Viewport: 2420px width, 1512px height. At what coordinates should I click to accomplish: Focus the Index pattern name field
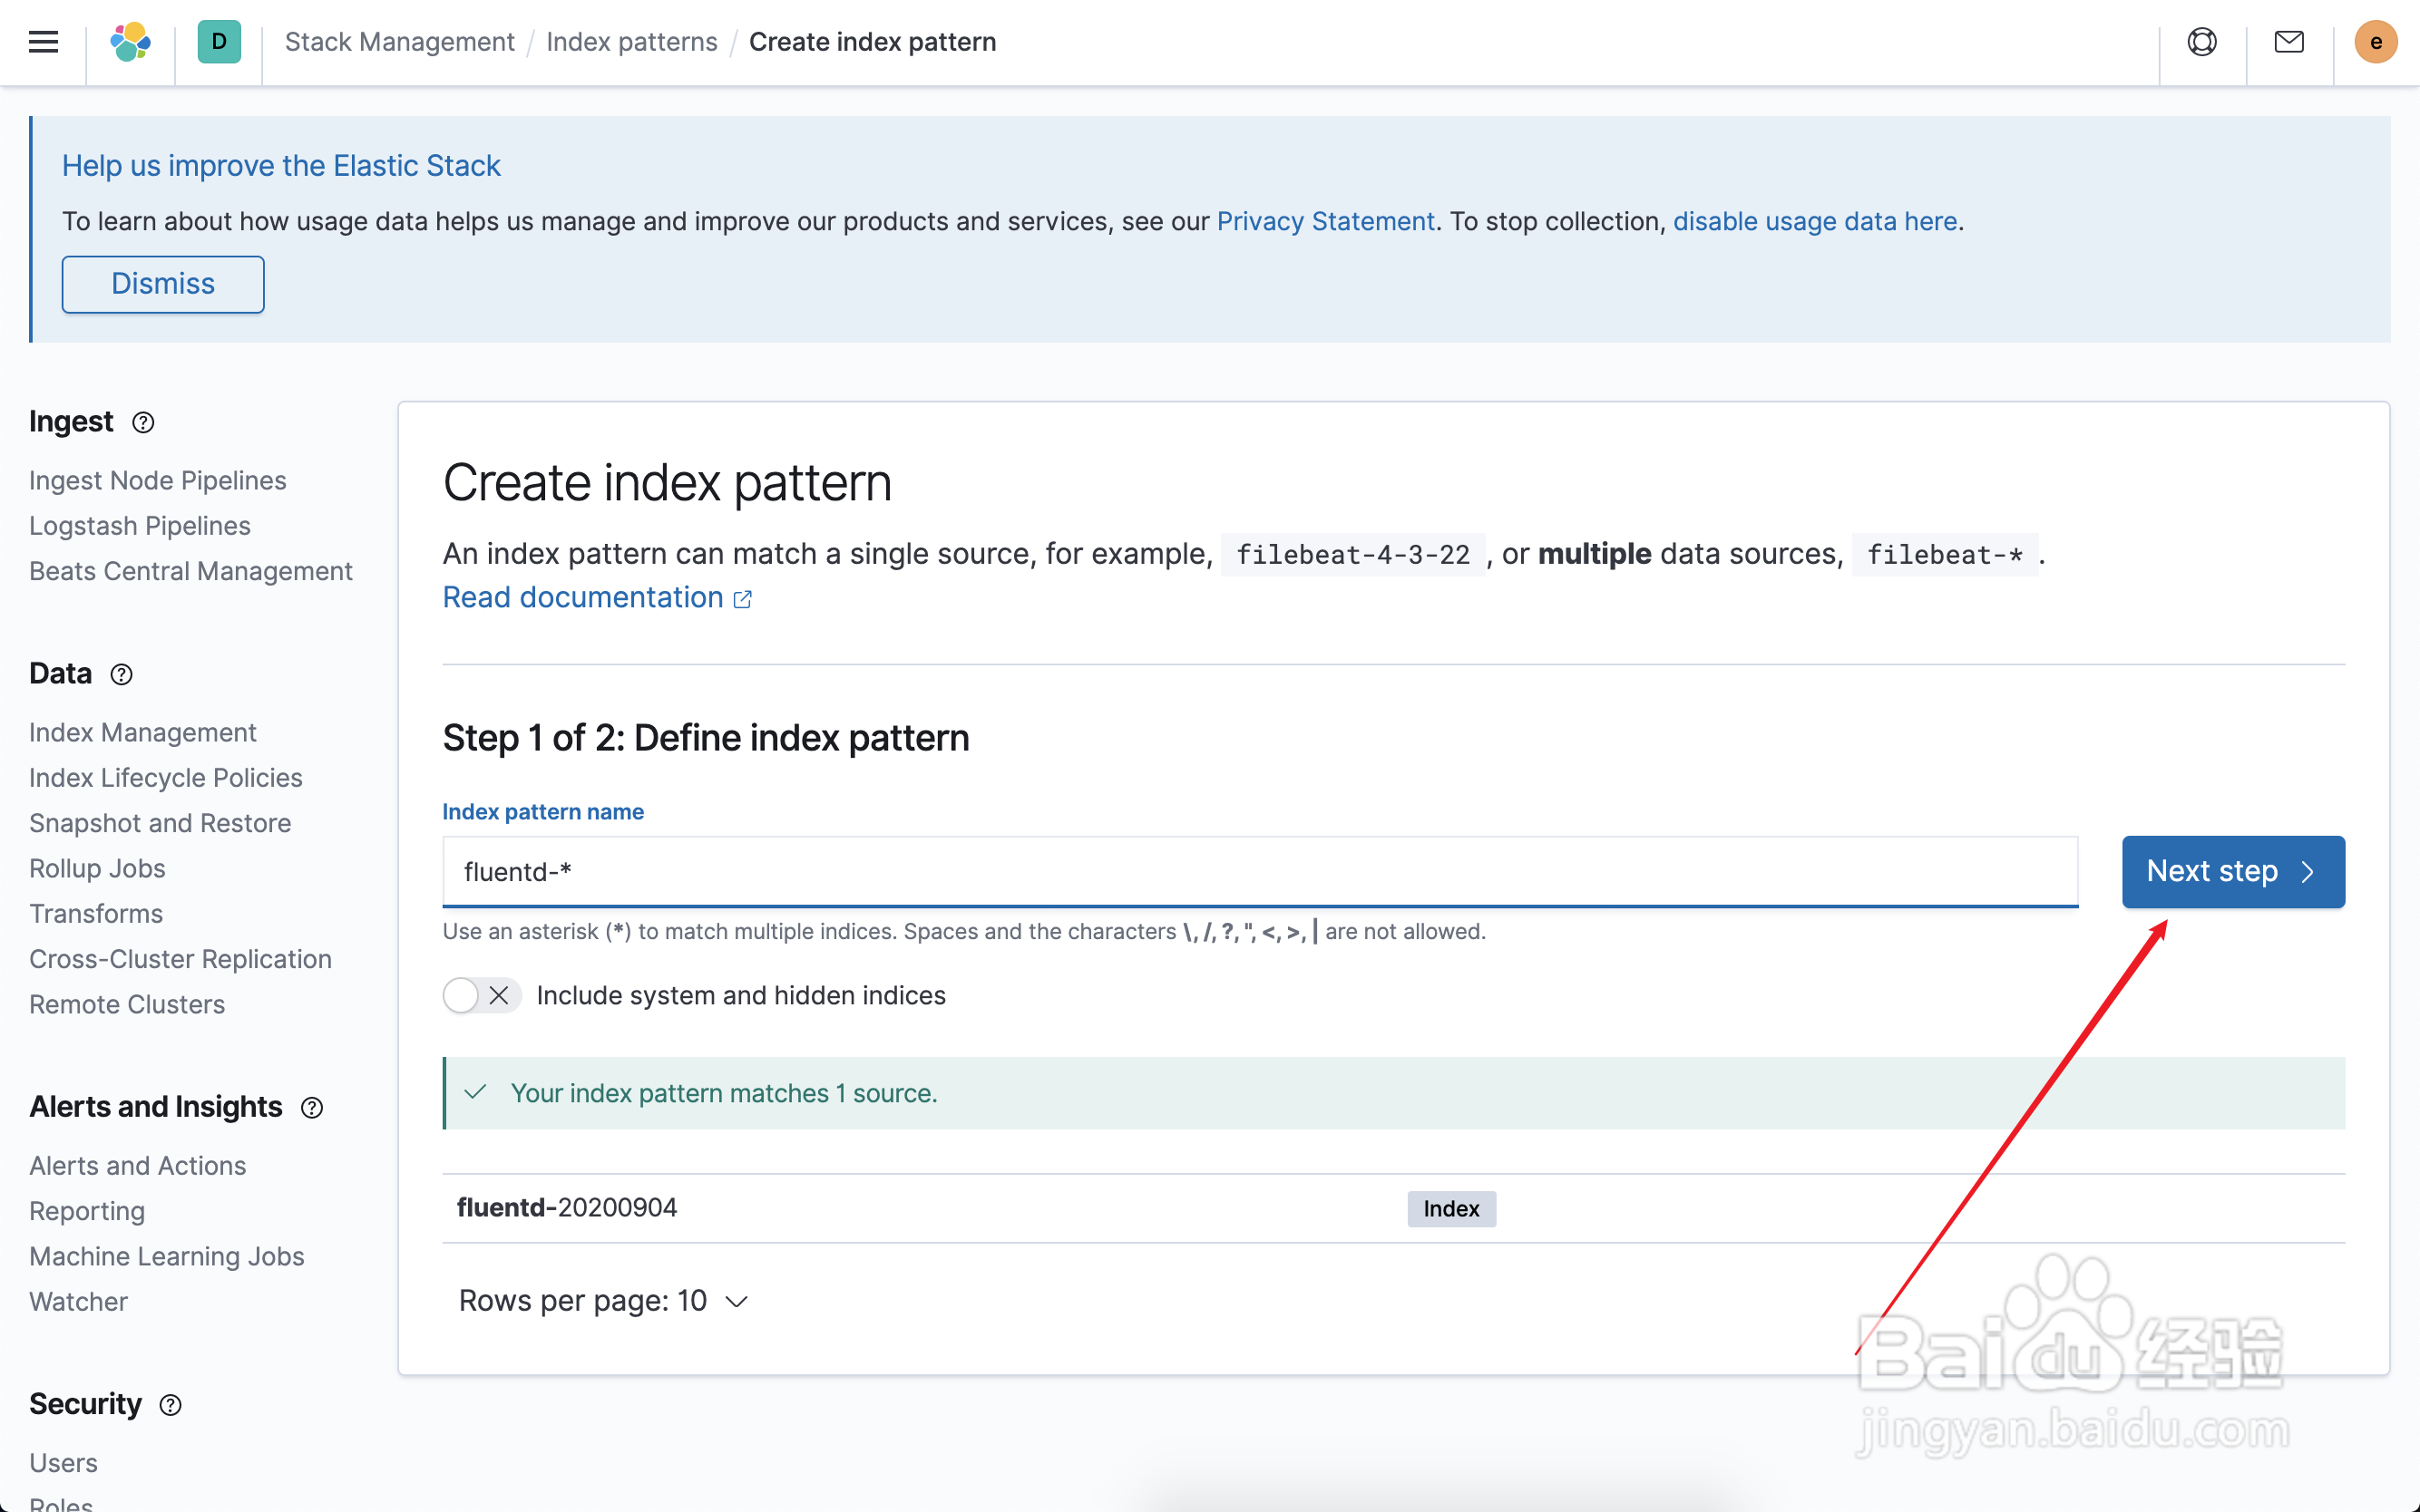[x=1260, y=872]
